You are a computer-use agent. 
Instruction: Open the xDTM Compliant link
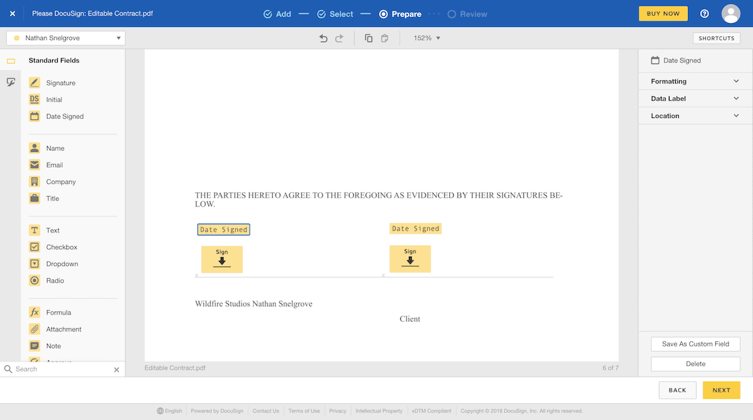pyautogui.click(x=432, y=411)
